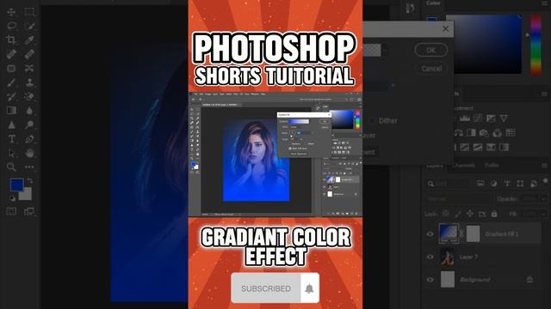Select the Dodge tool

[x=29, y=124]
